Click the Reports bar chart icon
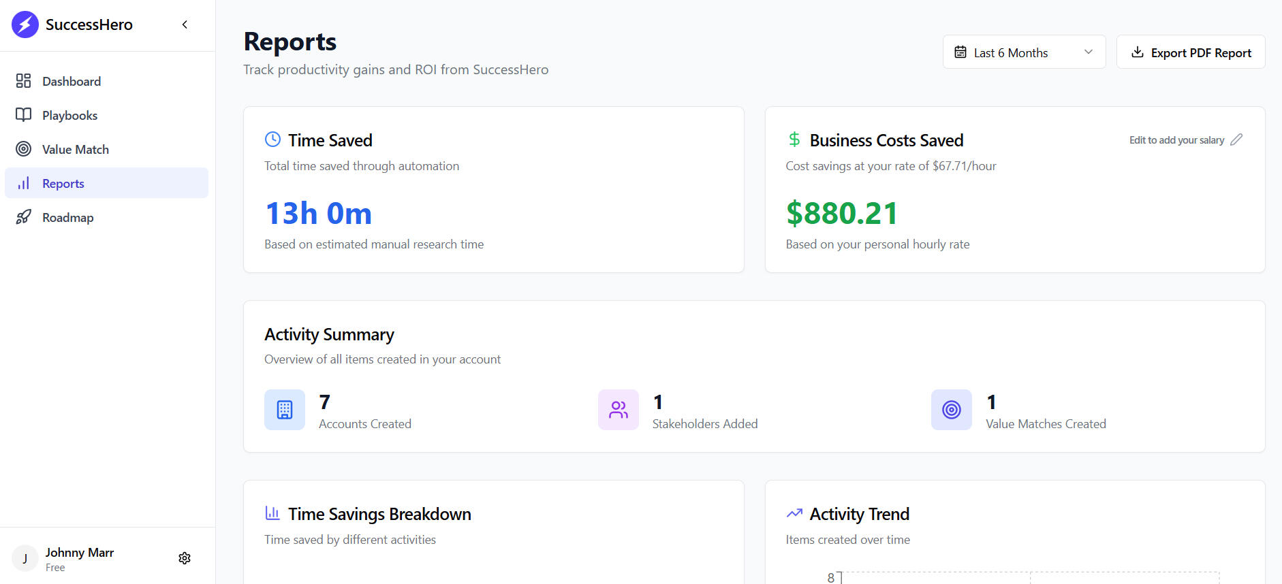Image resolution: width=1282 pixels, height=584 pixels. click(x=24, y=183)
